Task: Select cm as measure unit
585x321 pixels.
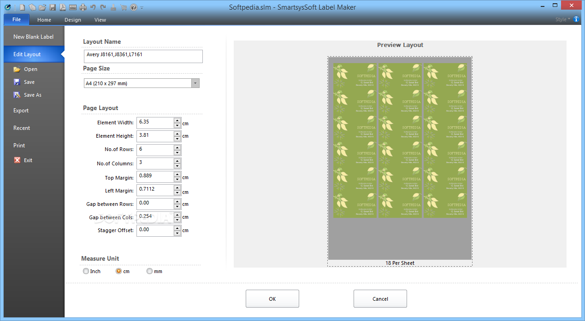Action: tap(118, 271)
